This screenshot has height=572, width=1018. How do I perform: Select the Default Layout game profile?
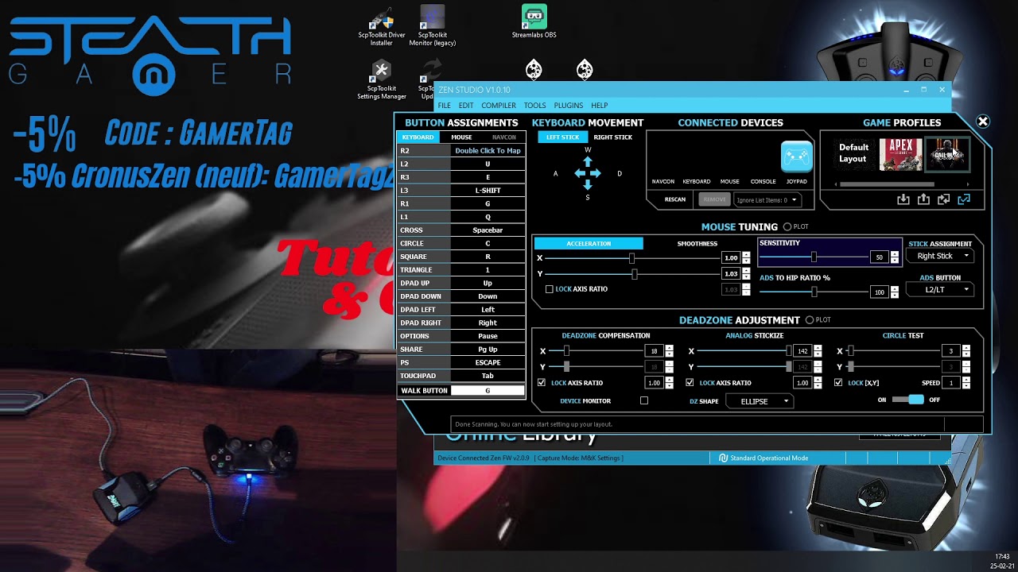[x=853, y=153]
